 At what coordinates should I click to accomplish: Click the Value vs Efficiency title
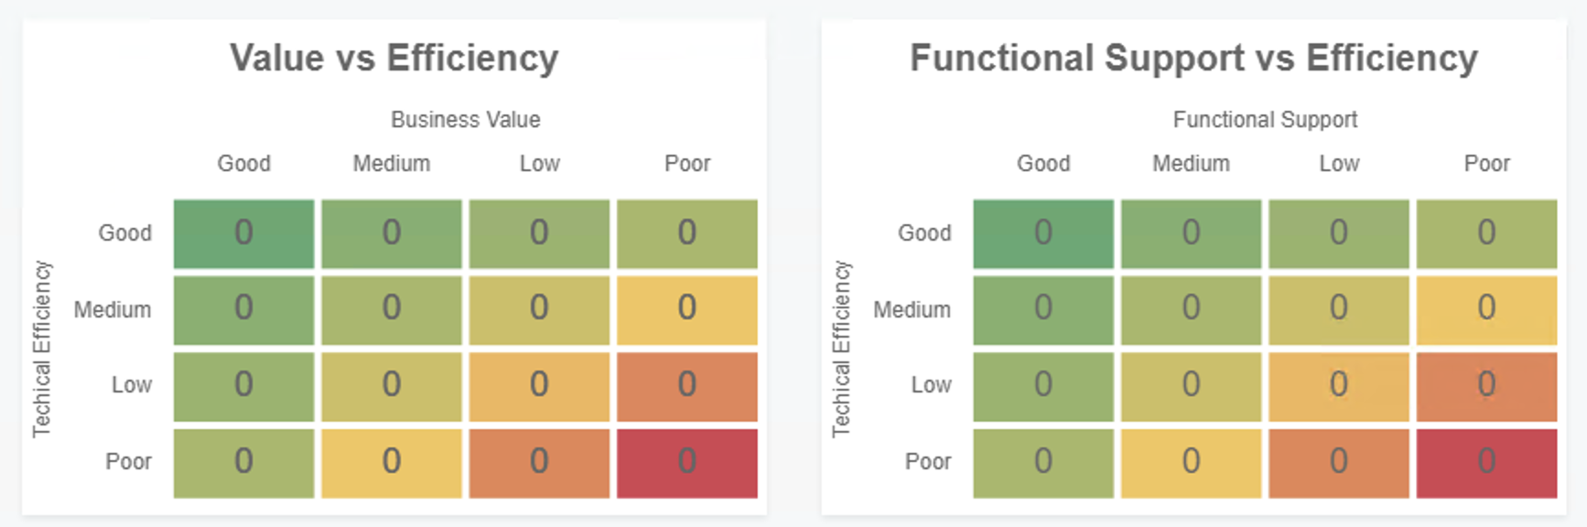(394, 58)
